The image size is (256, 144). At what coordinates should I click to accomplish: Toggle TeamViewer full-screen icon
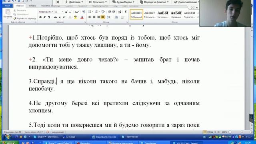coord(192,8)
